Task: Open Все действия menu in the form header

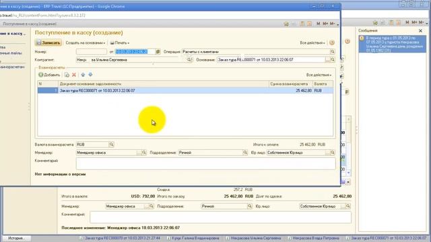Action: [312, 43]
